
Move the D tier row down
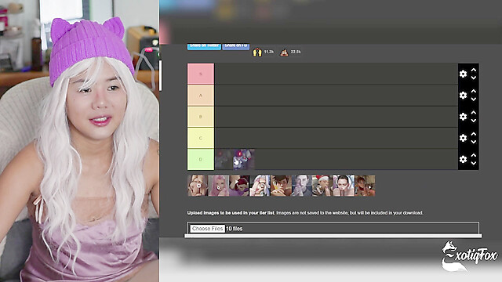pyautogui.click(x=474, y=163)
